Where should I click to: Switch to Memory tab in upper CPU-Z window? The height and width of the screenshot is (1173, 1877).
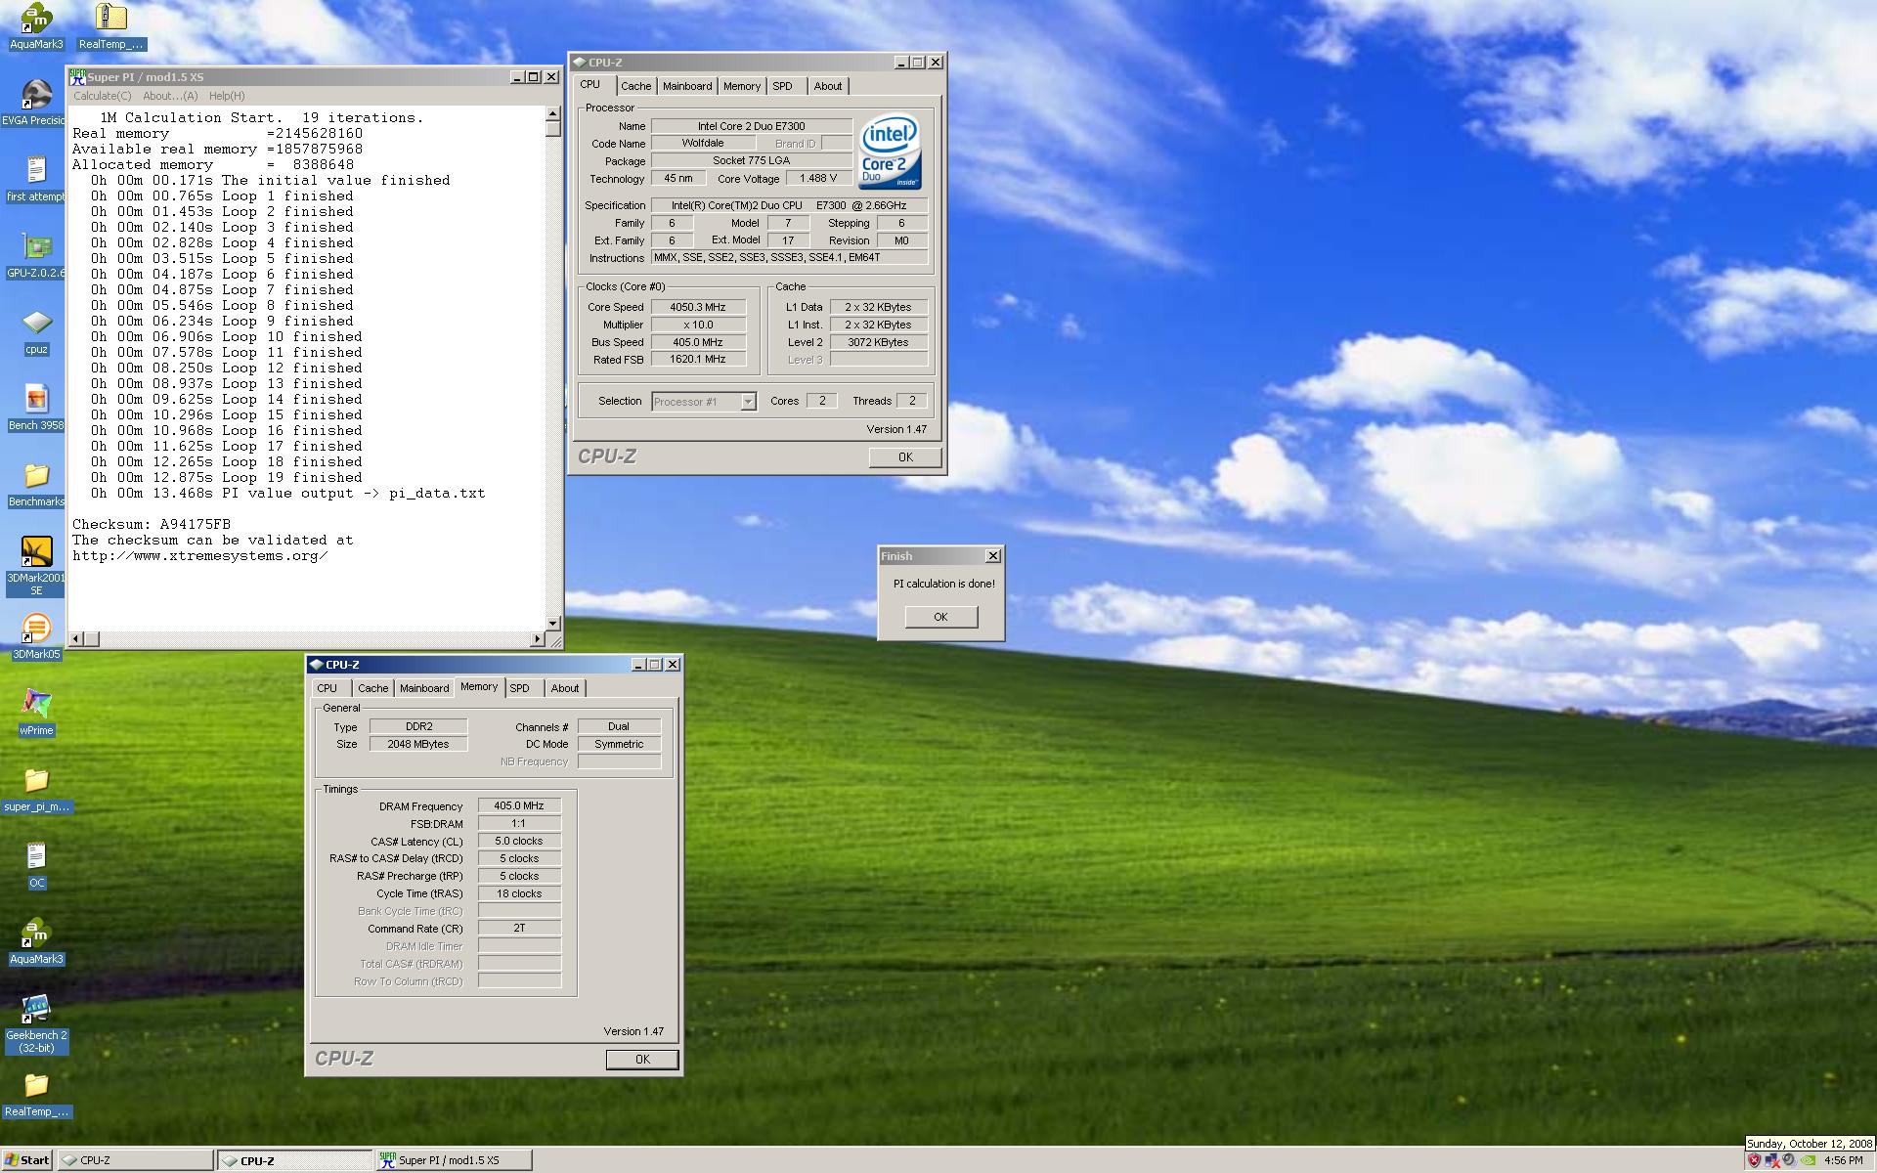742,86
